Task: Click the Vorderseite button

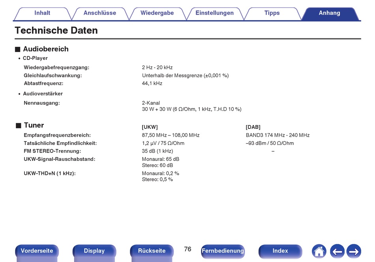Action: 37,251
